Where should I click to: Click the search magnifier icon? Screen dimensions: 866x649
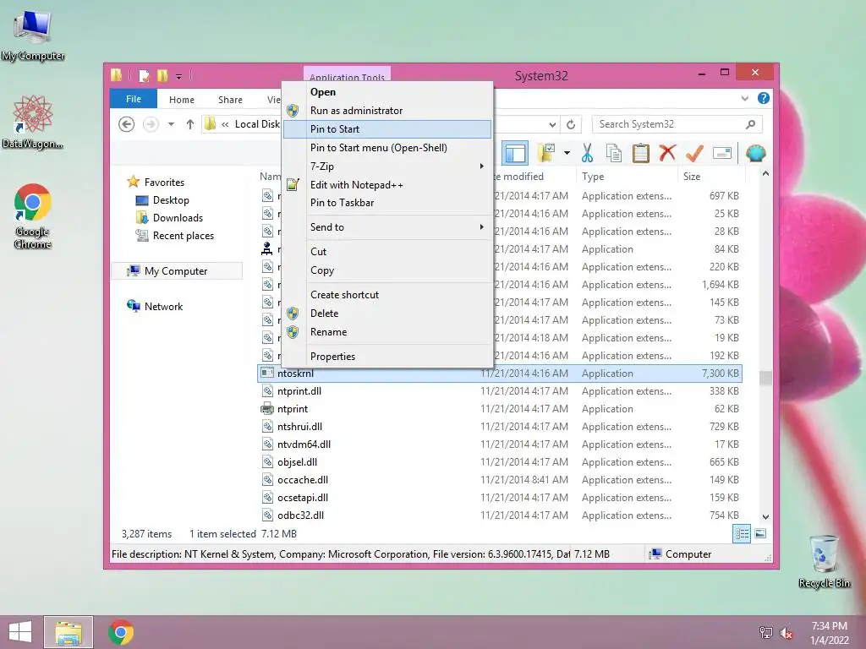point(750,125)
